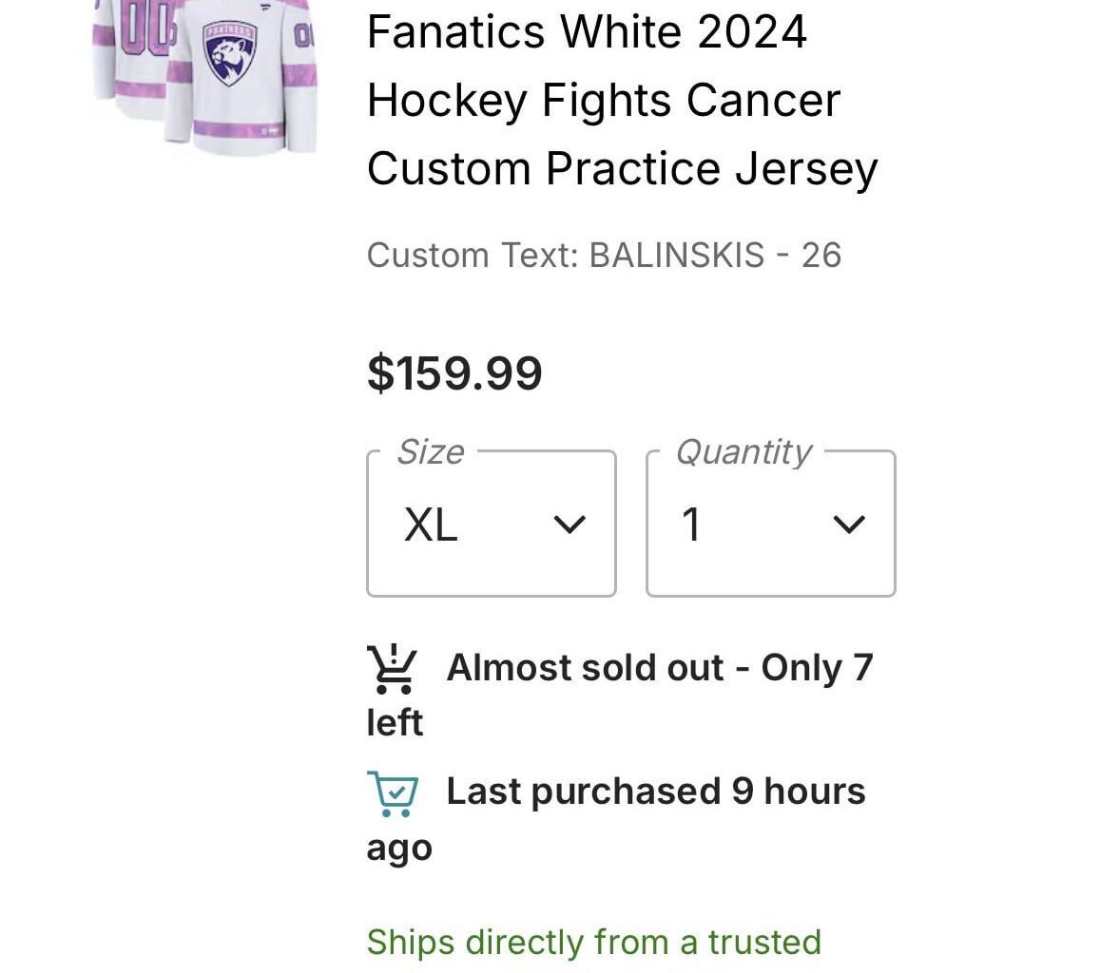This screenshot has height=973, width=1120.
Task: Select the XL value in Size box
Action: (431, 525)
